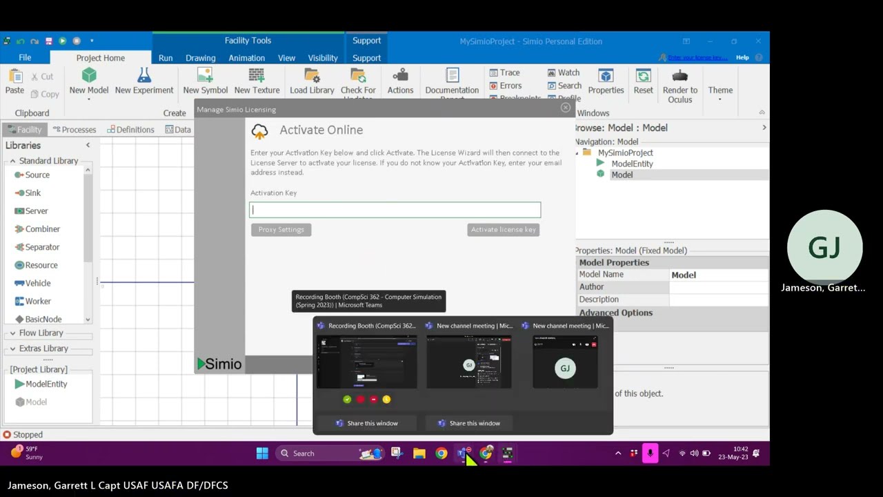Screen dimensions: 883x497
Task: Select Worker object in Standard Library
Action: 32,301
